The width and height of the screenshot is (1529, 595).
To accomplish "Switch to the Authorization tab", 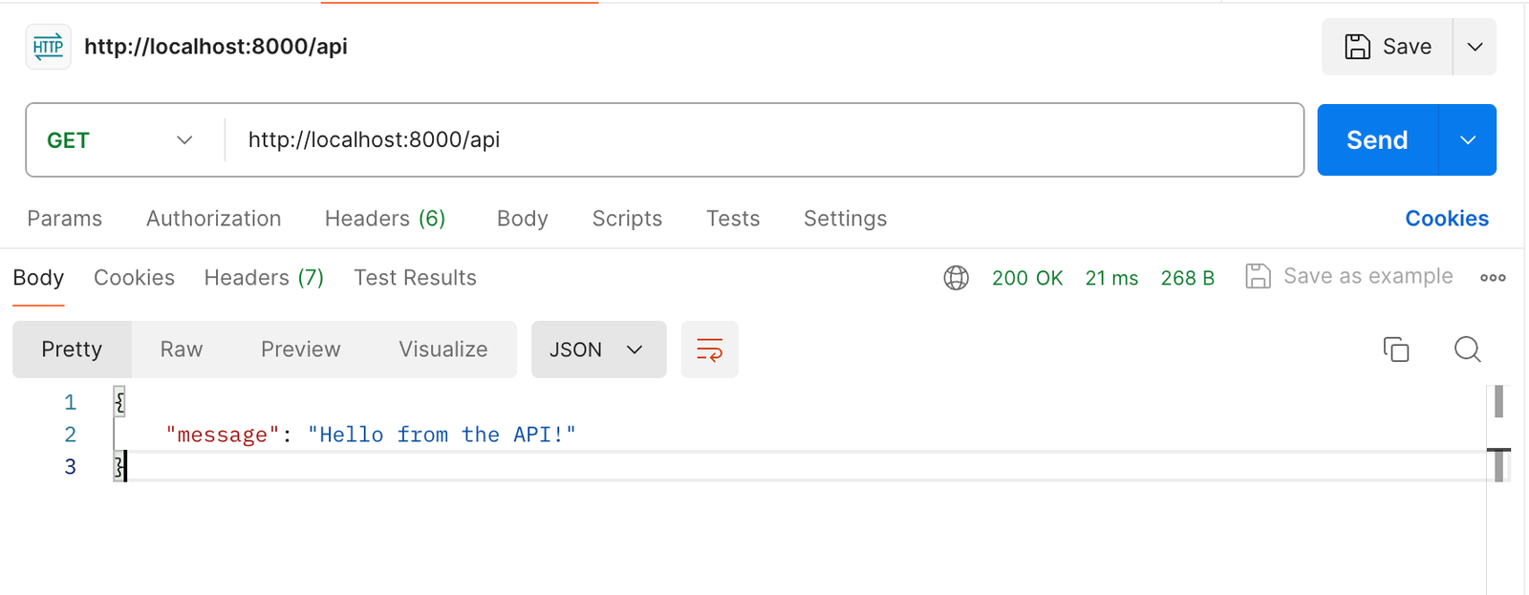I will [213, 218].
